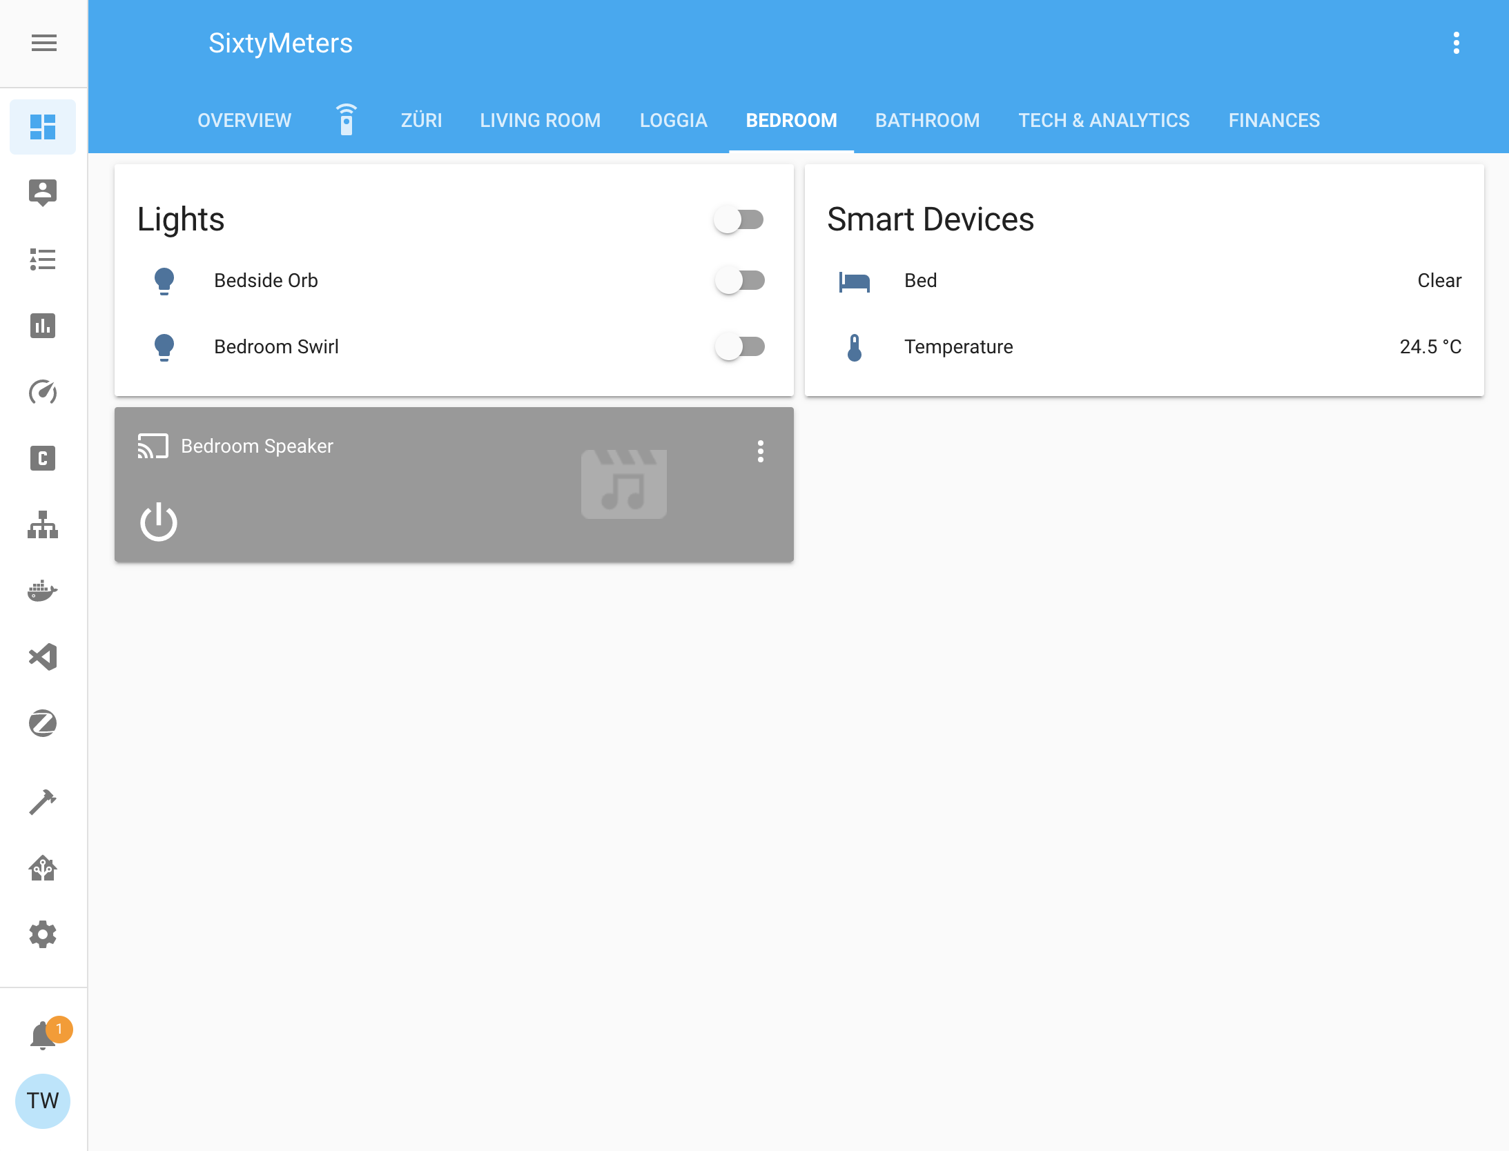Viewport: 1509px width, 1151px height.
Task: Open the History chart sidebar icon
Action: pyautogui.click(x=43, y=326)
